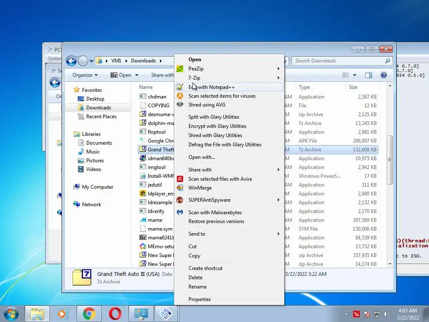The width and height of the screenshot is (429, 322).
Task: Click the idman640 file icon
Action: 143,158
